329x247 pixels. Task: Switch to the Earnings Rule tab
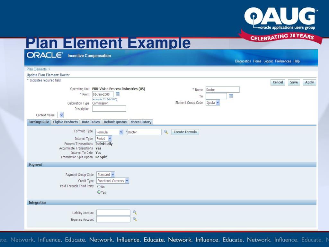coord(39,122)
